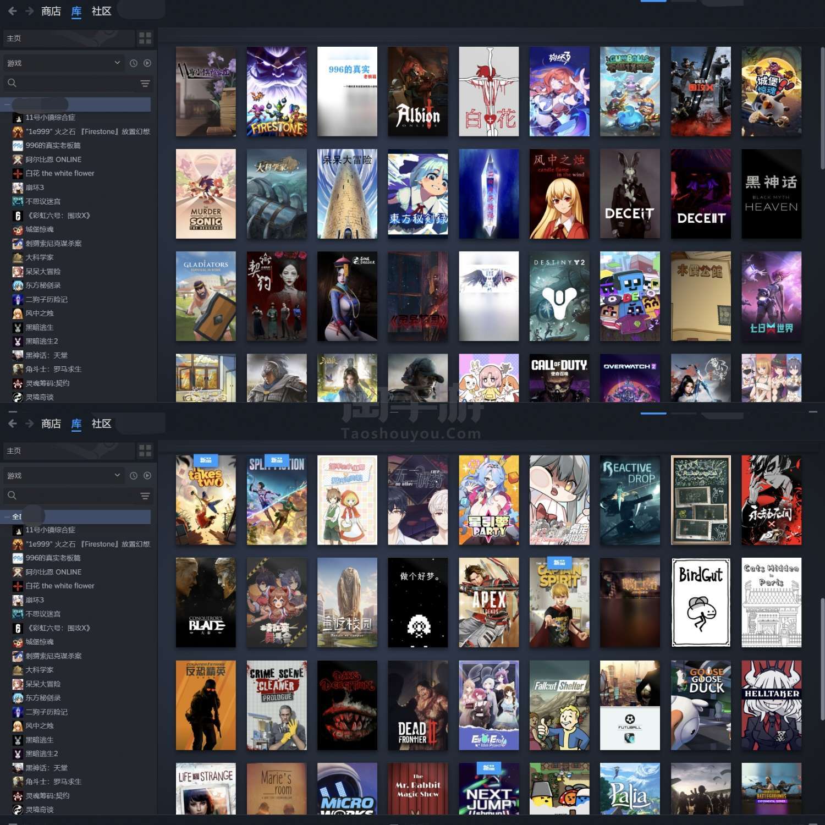Viewport: 825px width, 825px height.
Task: Open 商店 tab in the lower window
Action: tap(51, 424)
